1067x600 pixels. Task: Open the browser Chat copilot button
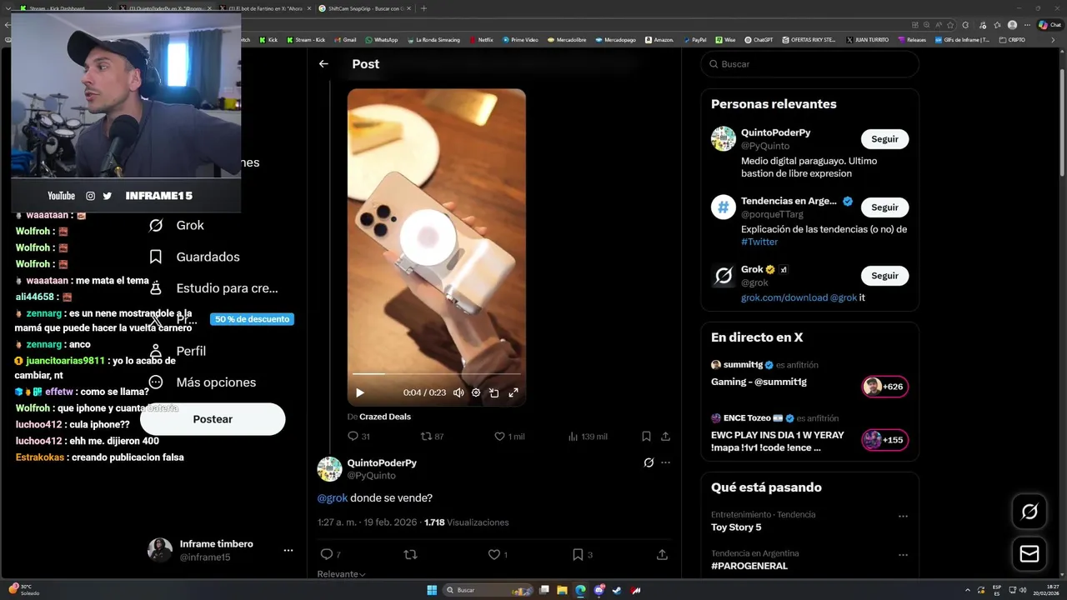point(1049,25)
